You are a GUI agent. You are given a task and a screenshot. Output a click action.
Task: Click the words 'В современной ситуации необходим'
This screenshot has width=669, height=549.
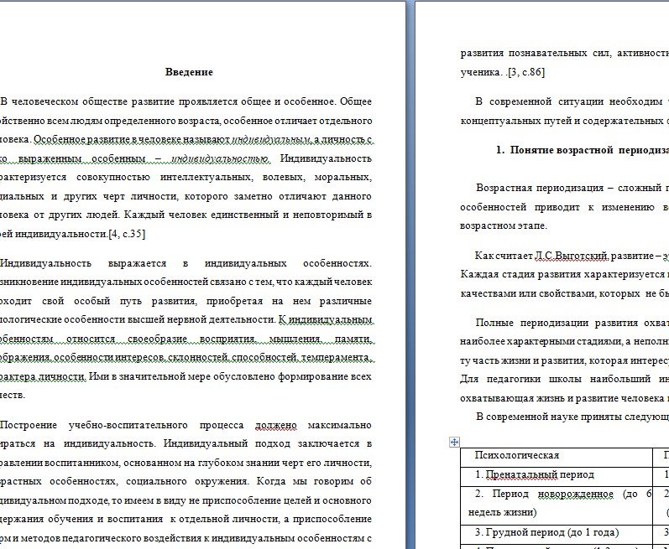pos(569,101)
